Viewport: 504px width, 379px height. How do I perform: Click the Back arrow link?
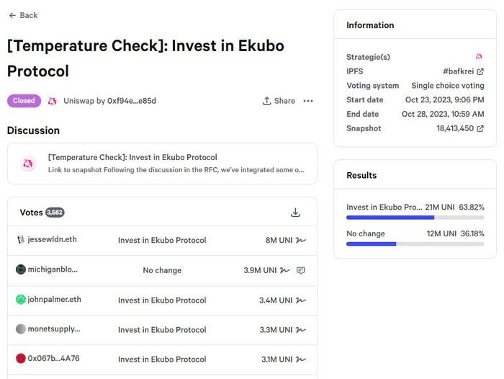point(23,15)
